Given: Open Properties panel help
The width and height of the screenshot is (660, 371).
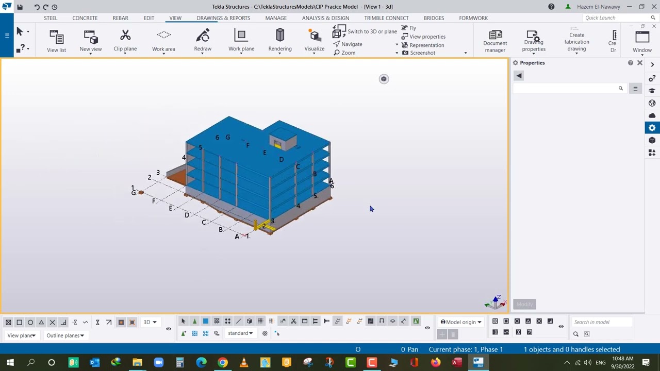Looking at the screenshot, I should (630, 63).
